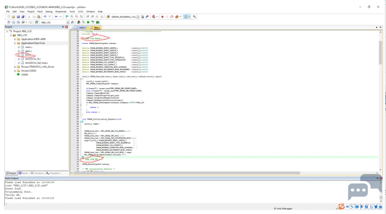Undo last edit toolbar icon
The width and height of the screenshot is (386, 214).
point(45,17)
